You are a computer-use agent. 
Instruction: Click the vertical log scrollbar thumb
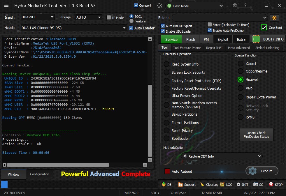(x=150, y=121)
